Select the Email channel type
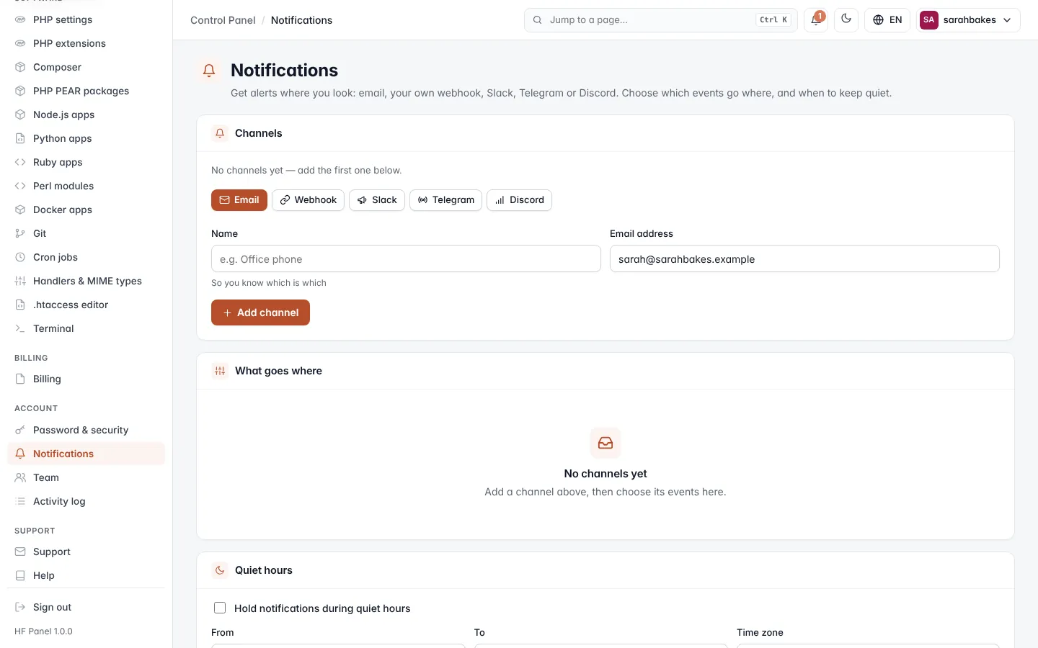The image size is (1038, 648). [239, 200]
